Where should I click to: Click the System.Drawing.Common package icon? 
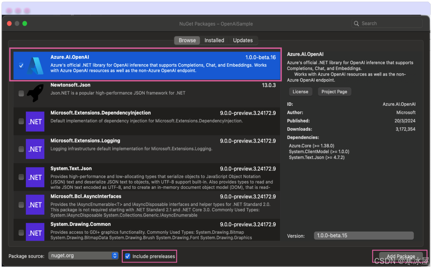tap(35, 232)
